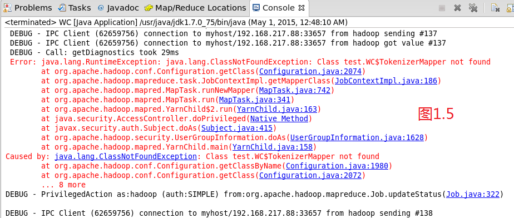Switch to the Tasks tab

(75, 8)
